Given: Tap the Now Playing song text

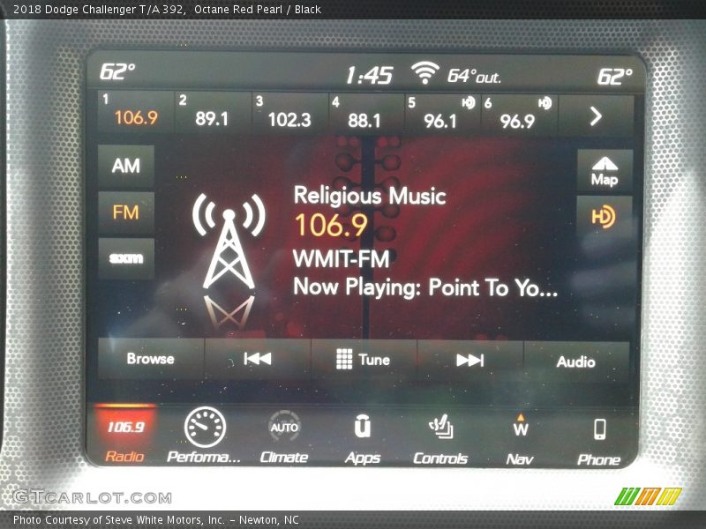Looking at the screenshot, I should pos(425,287).
